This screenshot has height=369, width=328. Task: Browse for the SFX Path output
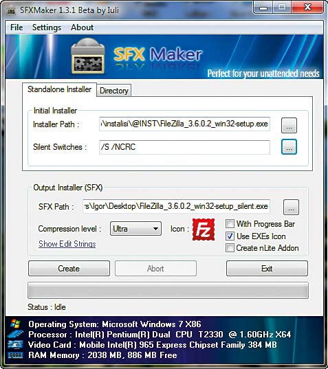point(291,207)
